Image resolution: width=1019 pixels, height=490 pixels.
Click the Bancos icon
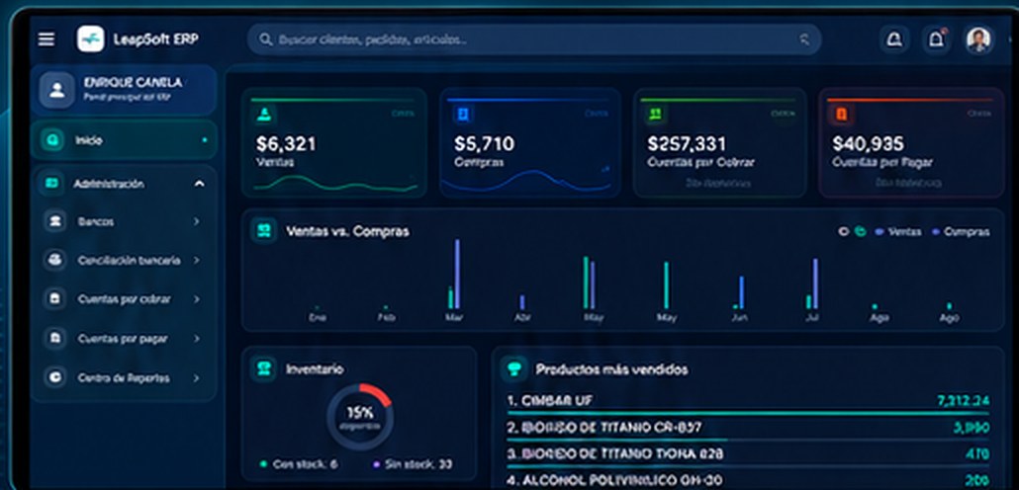tap(55, 222)
